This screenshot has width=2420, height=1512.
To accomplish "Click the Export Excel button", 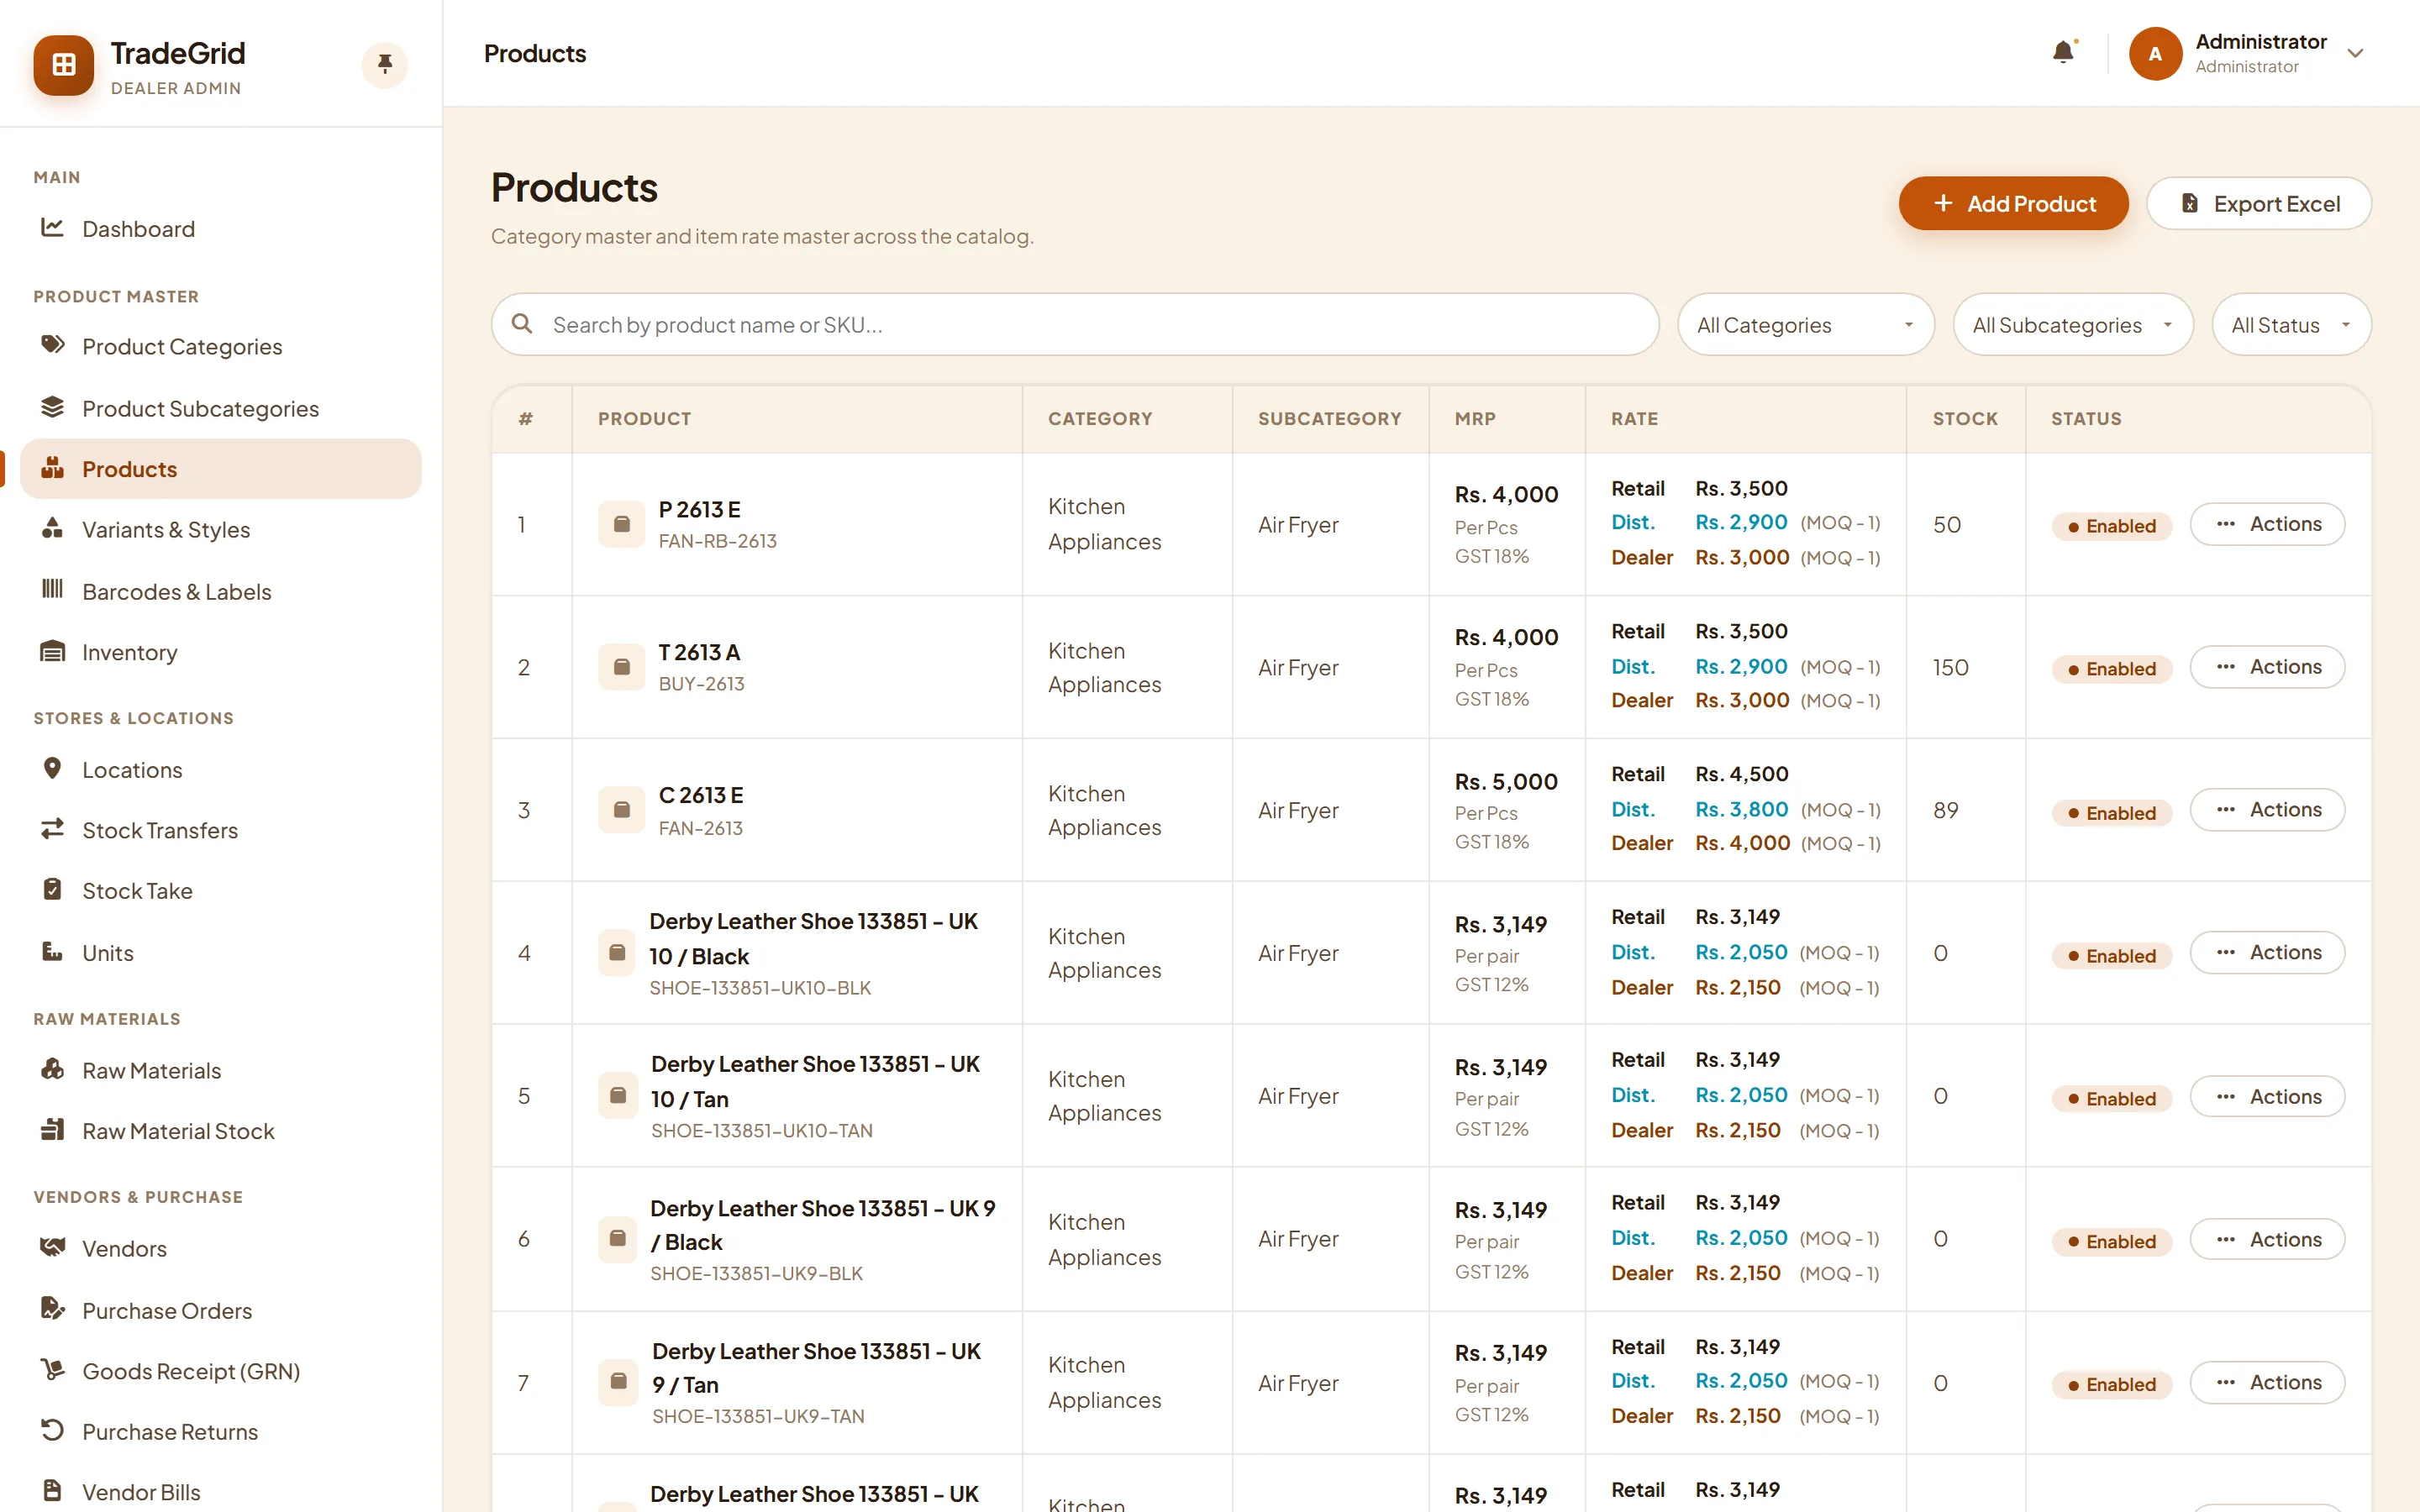I will (x=2259, y=203).
